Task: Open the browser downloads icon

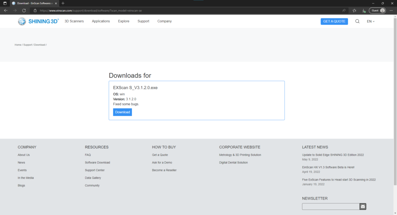Action: click(364, 10)
